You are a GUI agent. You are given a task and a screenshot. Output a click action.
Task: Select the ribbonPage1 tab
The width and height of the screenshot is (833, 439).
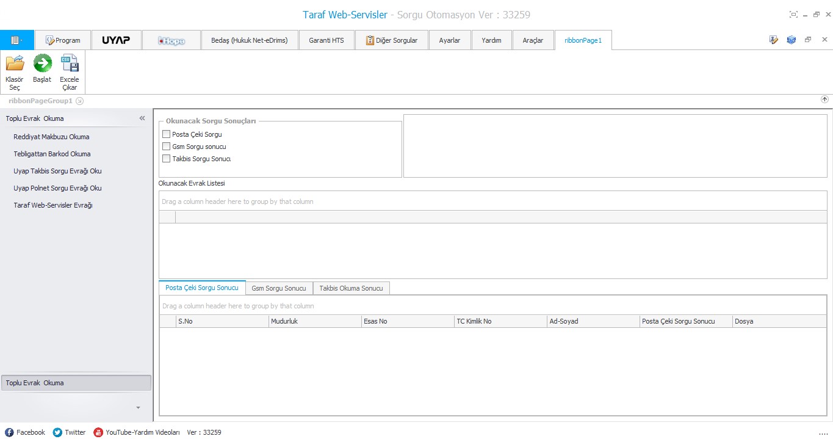(583, 40)
